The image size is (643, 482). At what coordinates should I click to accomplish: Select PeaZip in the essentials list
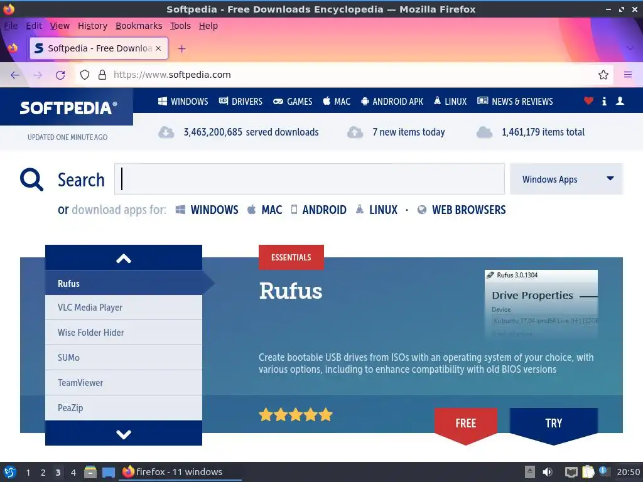124,408
